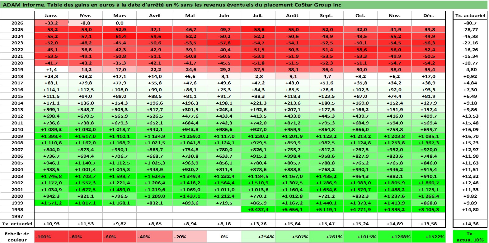Select the 'Juin' column header
The width and height of the screenshot is (489, 243).
(x=224, y=16)
